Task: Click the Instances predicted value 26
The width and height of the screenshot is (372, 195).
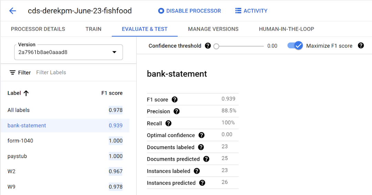Action: click(x=225, y=182)
